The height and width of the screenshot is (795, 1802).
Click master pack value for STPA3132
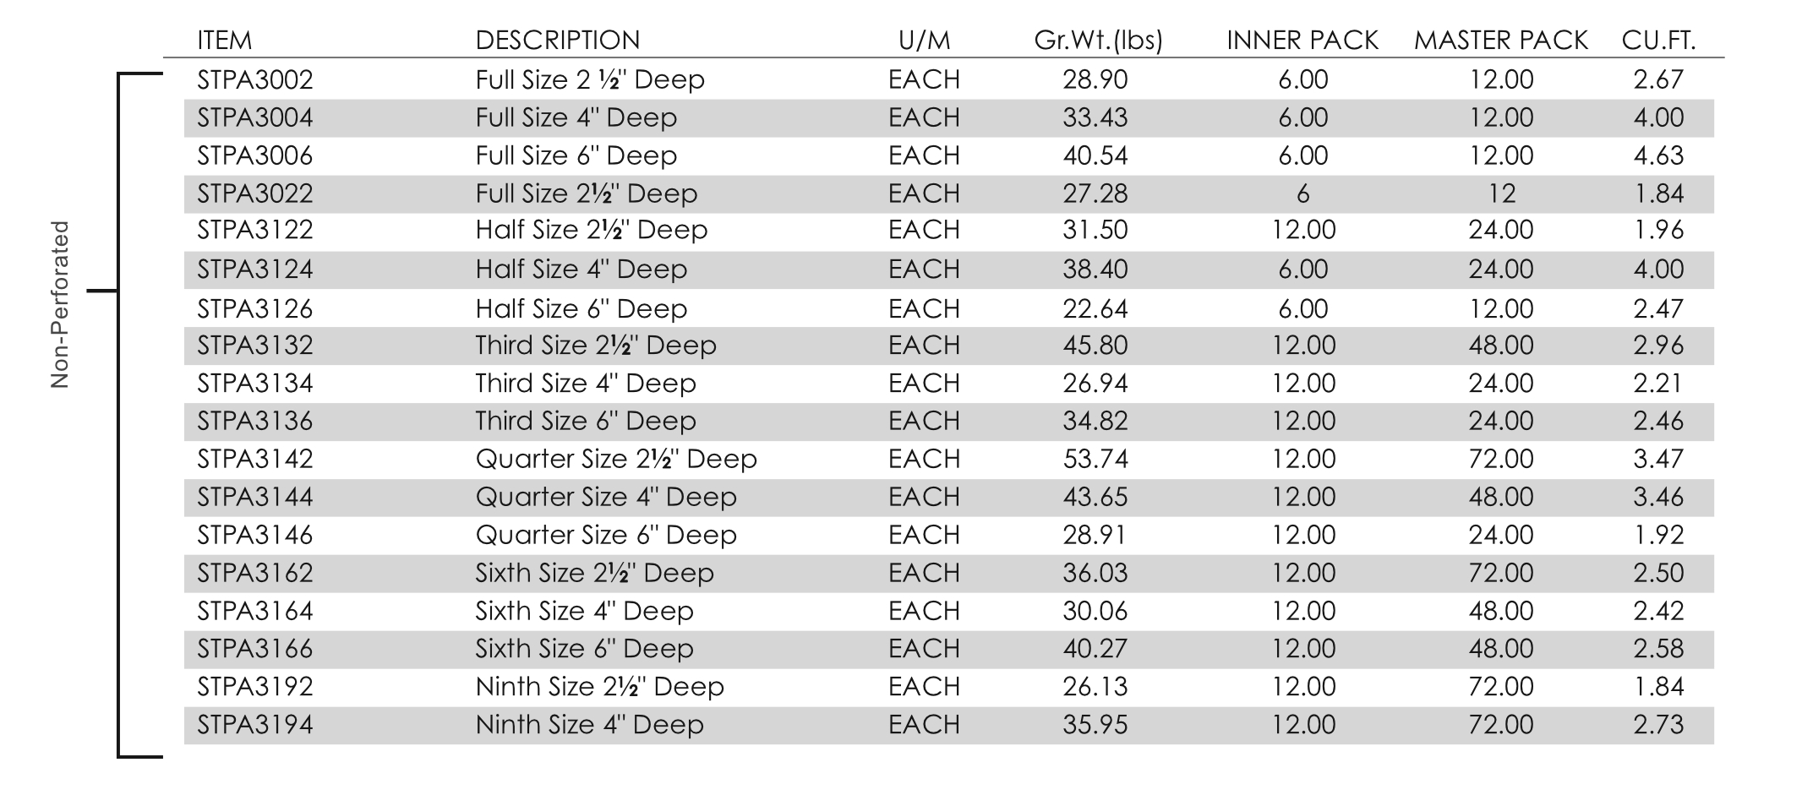point(1500,346)
